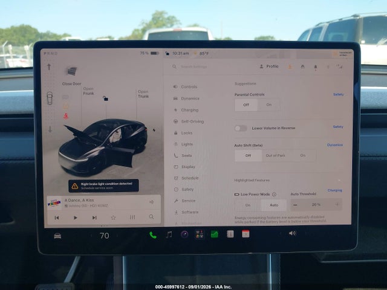Tap the notification bell icon

pos(316,67)
